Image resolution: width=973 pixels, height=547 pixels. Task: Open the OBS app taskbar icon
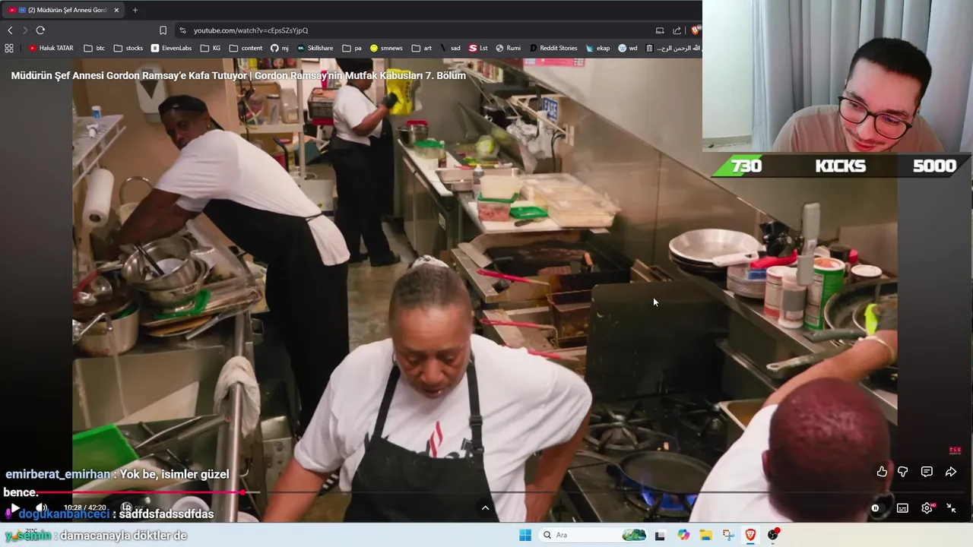[x=773, y=535]
